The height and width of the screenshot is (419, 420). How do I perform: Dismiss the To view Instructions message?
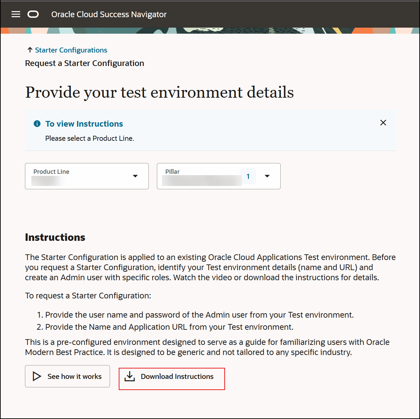(383, 123)
